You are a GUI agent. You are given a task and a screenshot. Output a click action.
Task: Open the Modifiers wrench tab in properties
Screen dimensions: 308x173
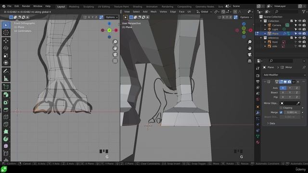258,113
